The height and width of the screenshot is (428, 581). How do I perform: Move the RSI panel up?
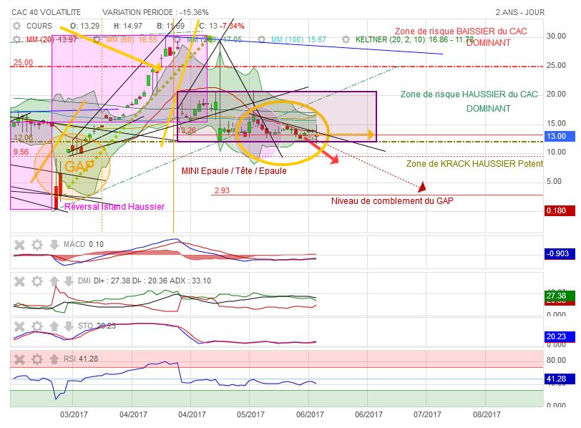click(x=54, y=359)
